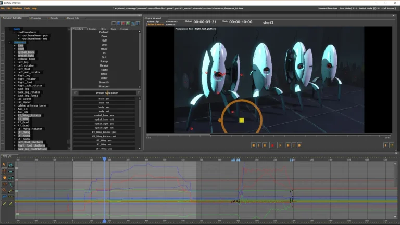The width and height of the screenshot is (400, 225).
Task: Toggle the box left of the RT_Gun1 row
Action: point(3,122)
